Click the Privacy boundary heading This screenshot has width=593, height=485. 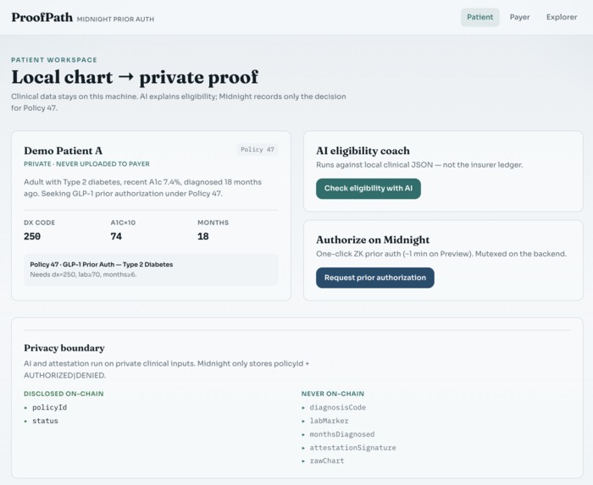[64, 348]
